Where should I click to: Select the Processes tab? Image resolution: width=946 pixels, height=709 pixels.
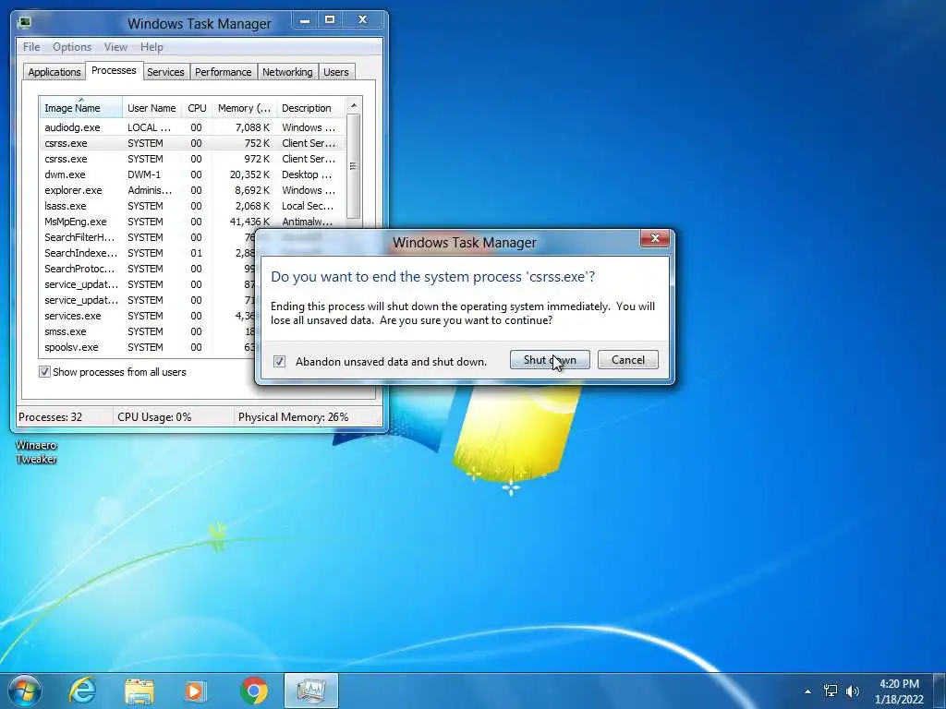114,70
